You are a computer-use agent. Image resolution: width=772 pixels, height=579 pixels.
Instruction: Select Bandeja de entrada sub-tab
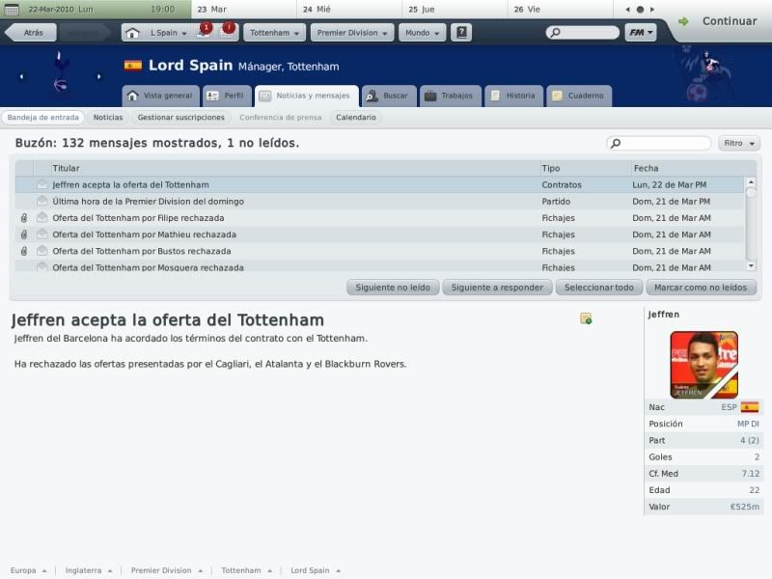pyautogui.click(x=42, y=117)
